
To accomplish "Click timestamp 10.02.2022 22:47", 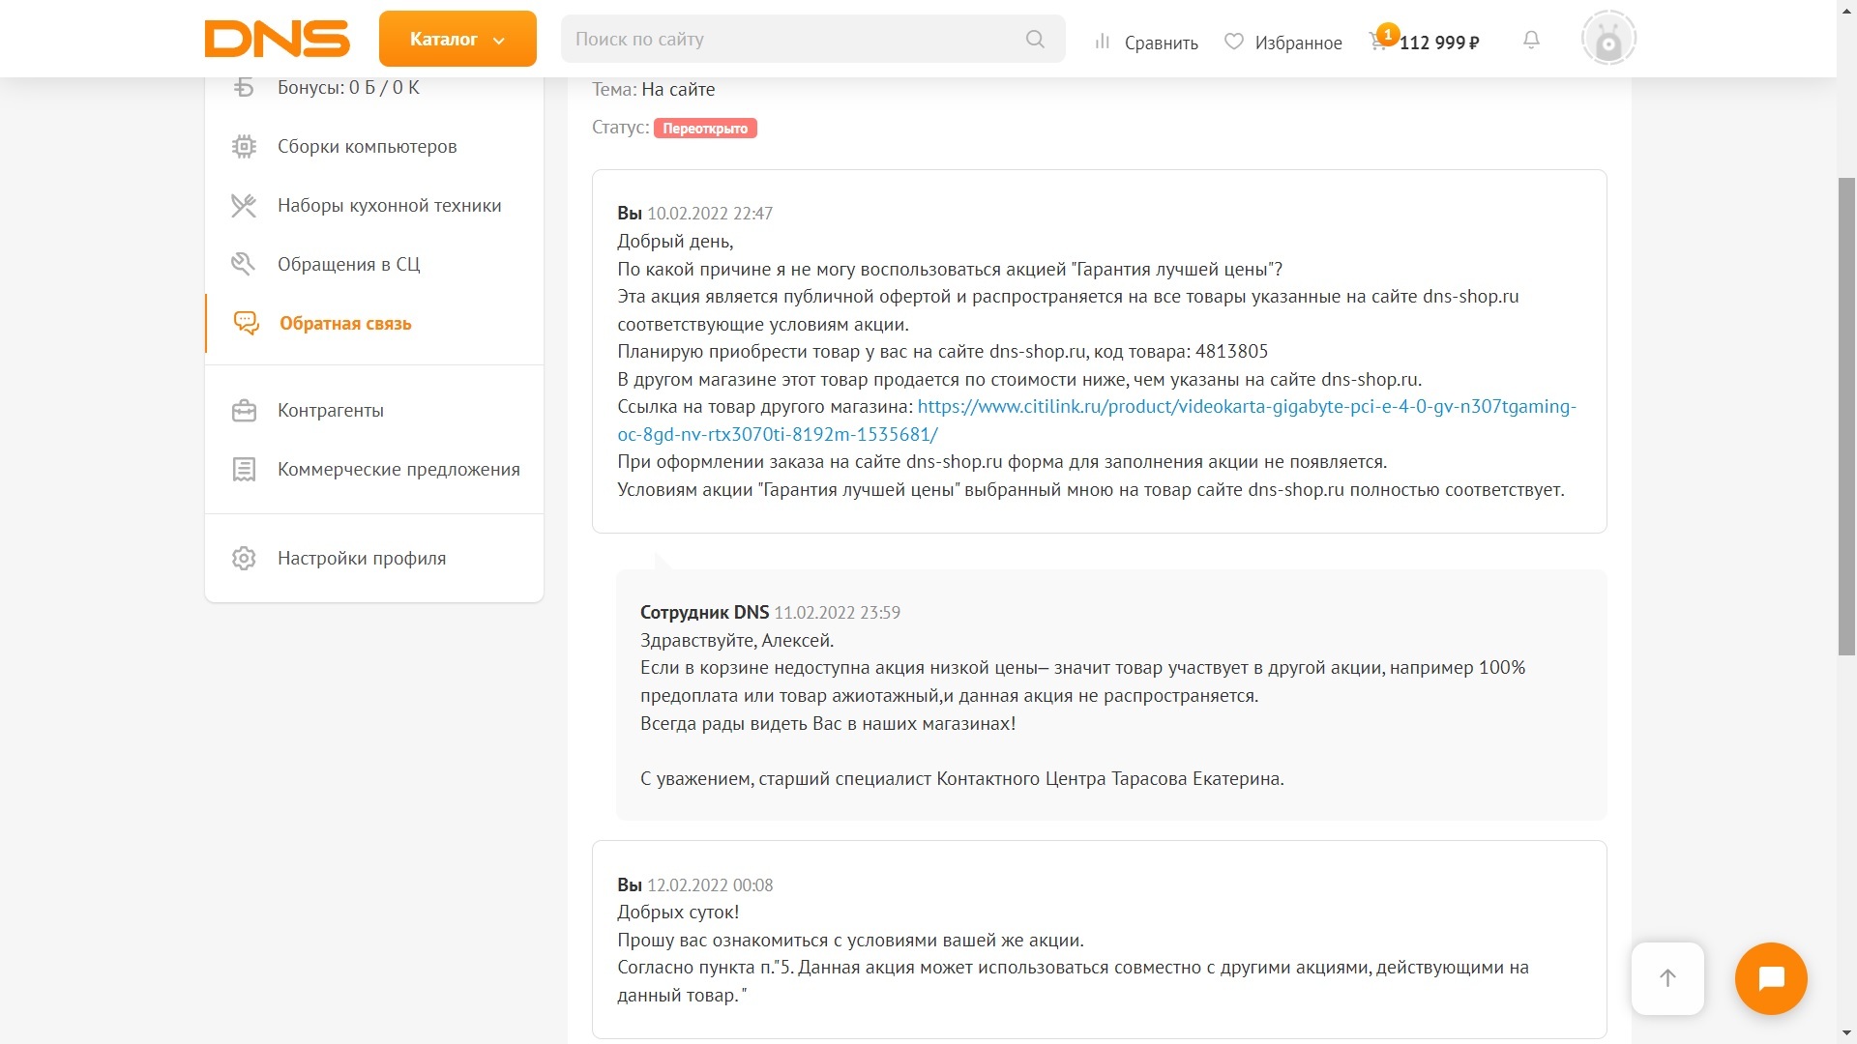I will point(709,214).
